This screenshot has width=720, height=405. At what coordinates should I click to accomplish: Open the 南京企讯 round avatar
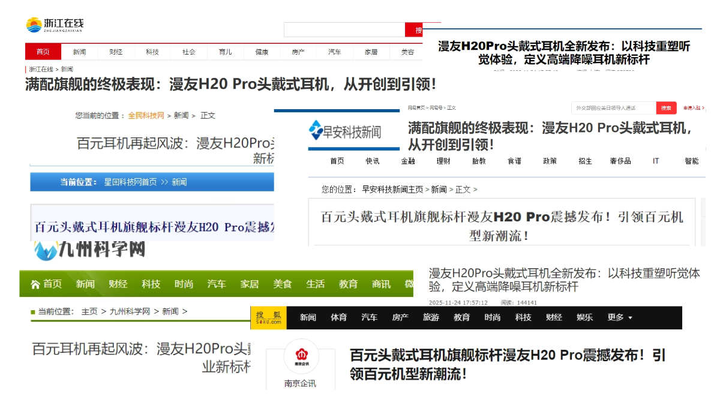click(301, 356)
